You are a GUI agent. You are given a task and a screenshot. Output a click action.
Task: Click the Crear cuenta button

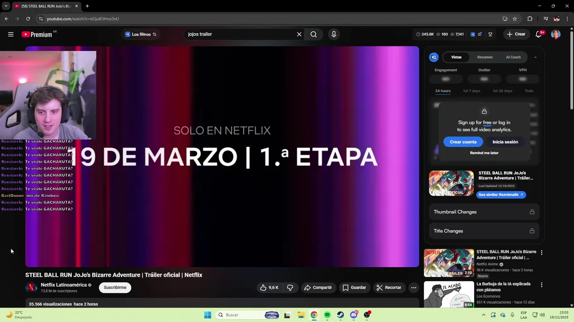point(463,142)
